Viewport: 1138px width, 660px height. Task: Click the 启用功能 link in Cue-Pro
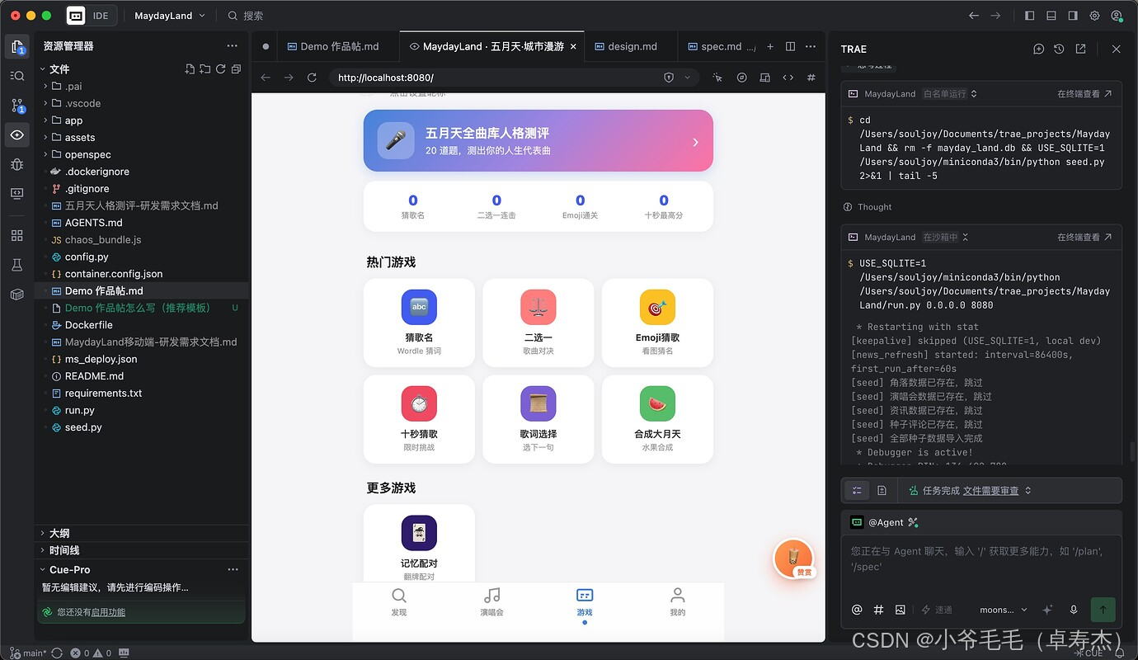click(108, 612)
